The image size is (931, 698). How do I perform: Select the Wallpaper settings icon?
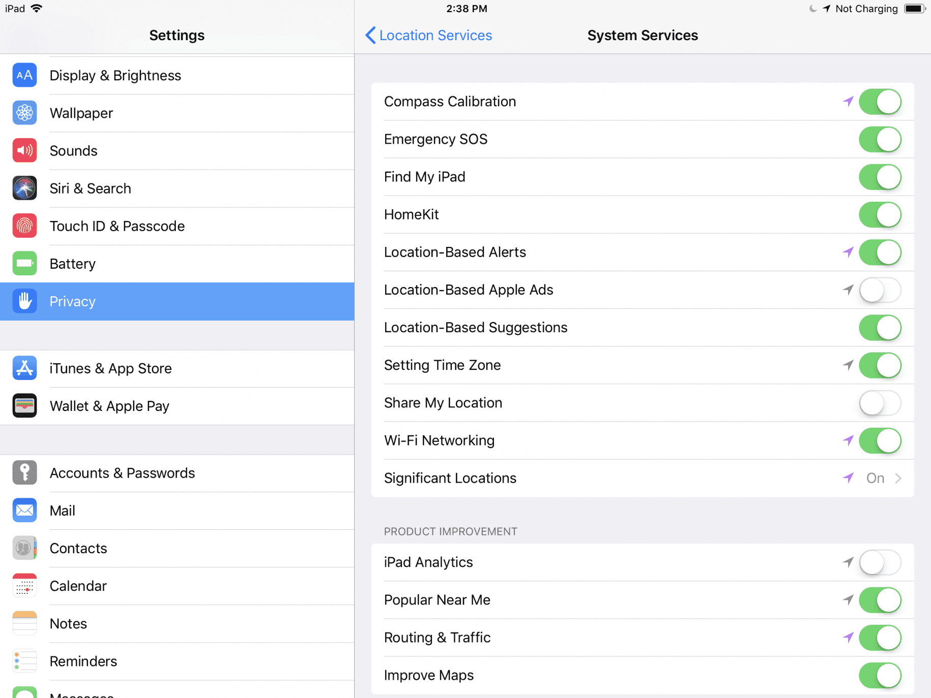point(24,113)
